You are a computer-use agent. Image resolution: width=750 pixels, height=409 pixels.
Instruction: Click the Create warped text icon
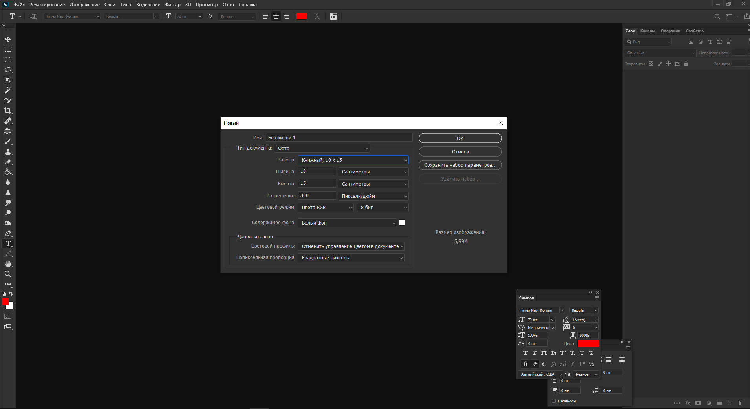[317, 16]
